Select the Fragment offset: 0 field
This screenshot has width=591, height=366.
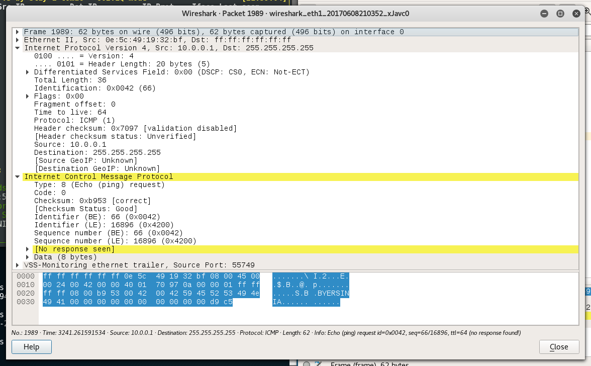74,105
